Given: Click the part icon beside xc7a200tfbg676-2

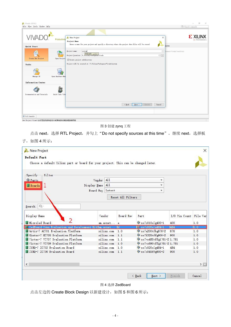Looking at the screenshot, I should tap(138, 231).
